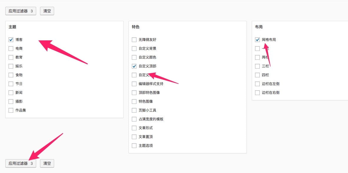The image size is (348, 173).
Task: Select 占满宽度的模板 checkbox
Action: click(x=134, y=119)
